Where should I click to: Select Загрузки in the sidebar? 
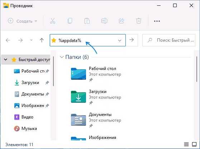click(x=27, y=83)
